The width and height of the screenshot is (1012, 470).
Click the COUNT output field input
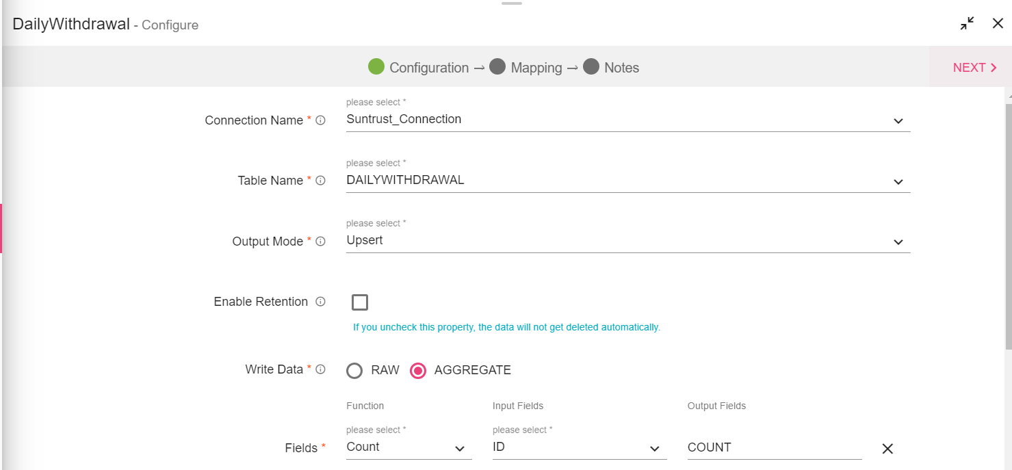(774, 447)
